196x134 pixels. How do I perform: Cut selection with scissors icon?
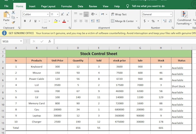tap(13, 12)
